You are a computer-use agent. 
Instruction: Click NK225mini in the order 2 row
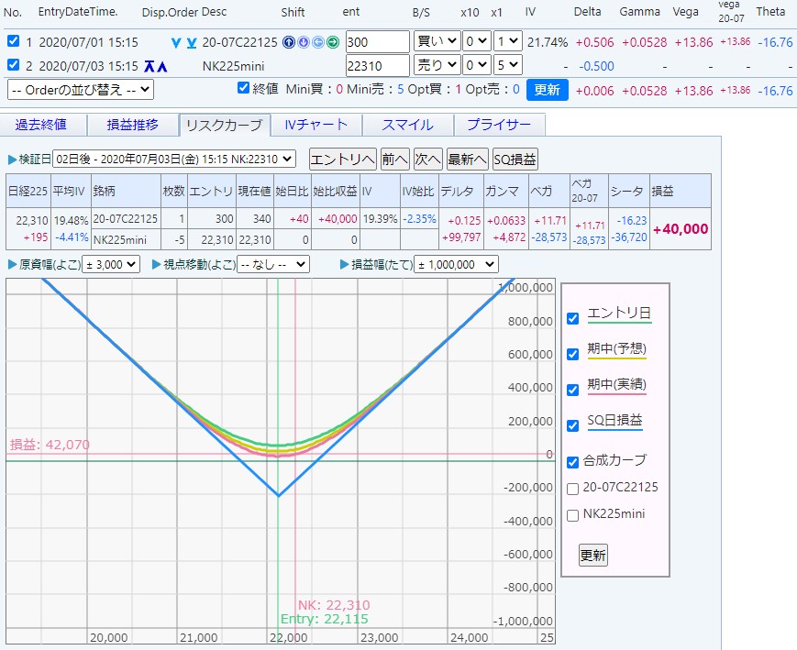(233, 66)
